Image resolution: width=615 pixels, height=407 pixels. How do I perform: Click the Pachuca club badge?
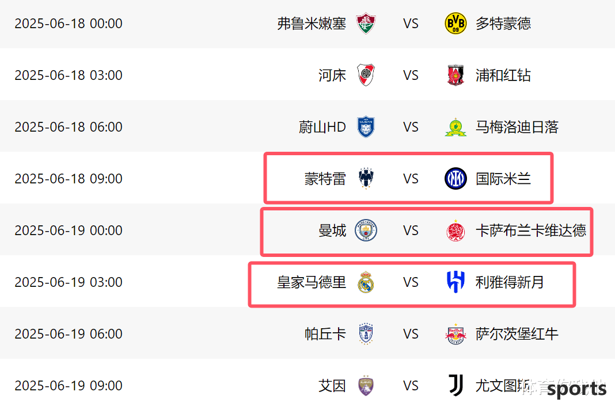tap(366, 334)
